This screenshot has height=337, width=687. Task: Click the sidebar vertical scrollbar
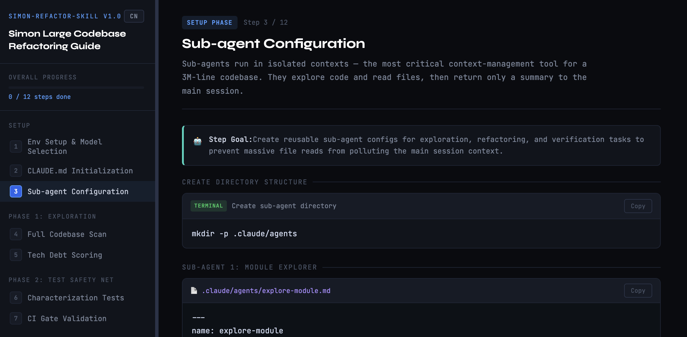click(x=157, y=168)
